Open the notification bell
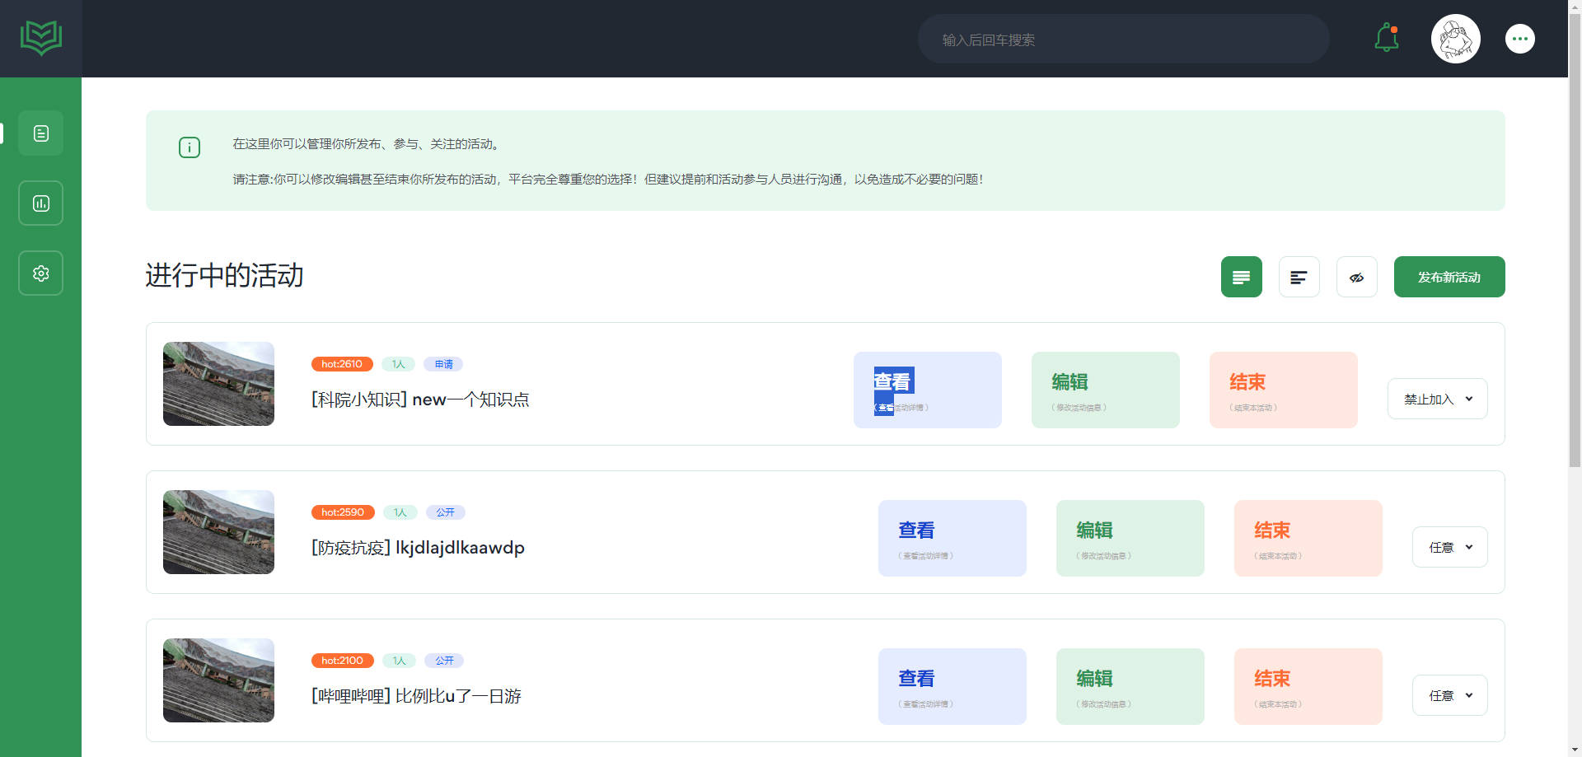The height and width of the screenshot is (757, 1582). point(1386,38)
